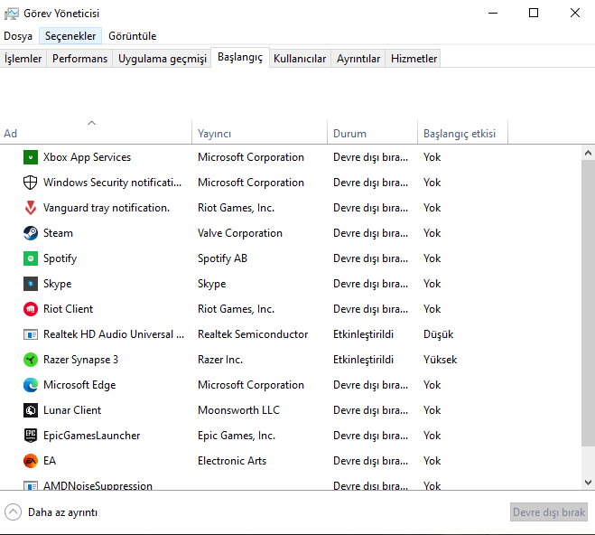This screenshot has width=595, height=535.
Task: Select the Steam icon in list
Action: (30, 233)
